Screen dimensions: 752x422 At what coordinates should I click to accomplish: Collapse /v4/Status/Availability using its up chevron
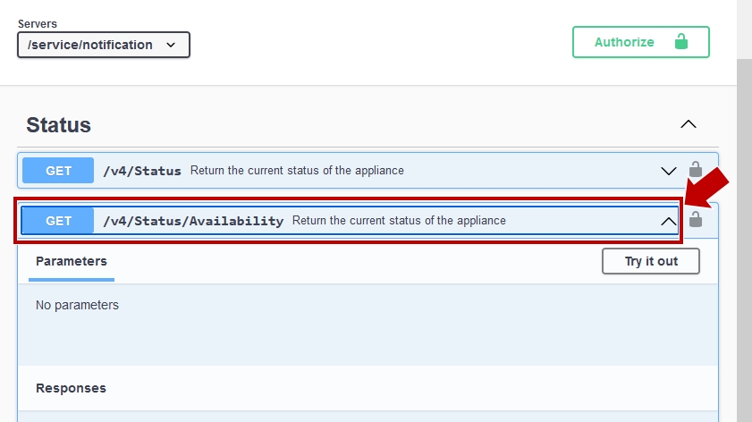(669, 221)
